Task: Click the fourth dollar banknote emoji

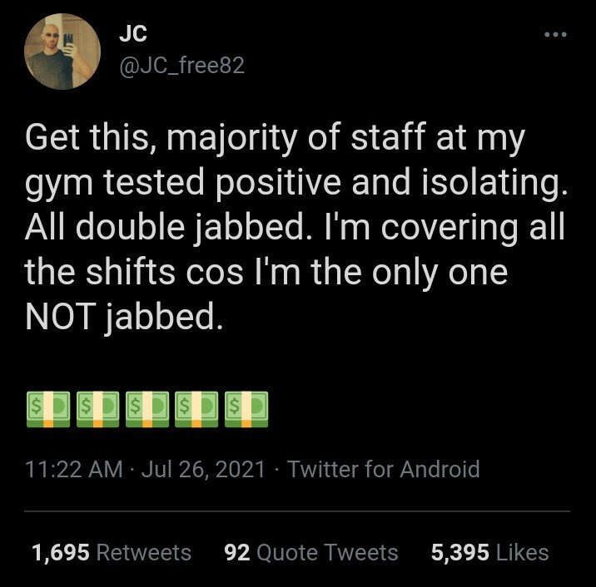Action: point(197,408)
